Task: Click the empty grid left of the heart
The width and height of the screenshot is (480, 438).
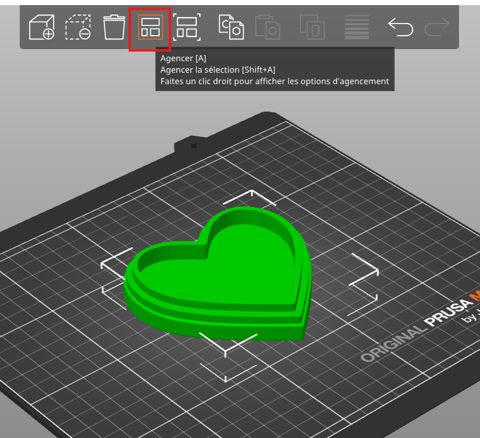Action: [64, 287]
